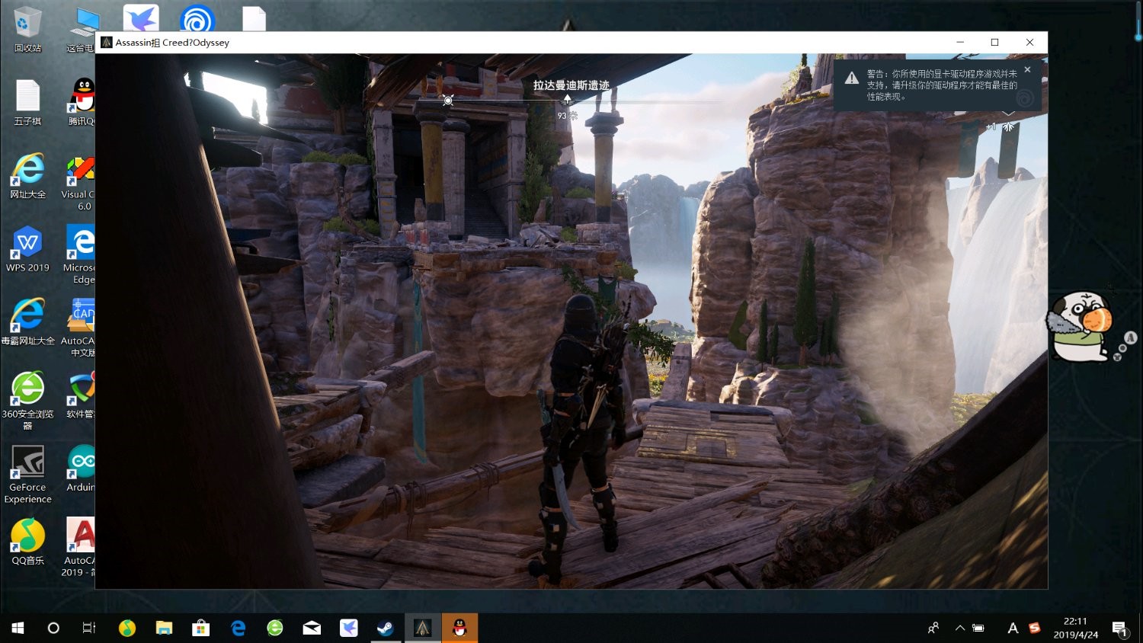Click the 拉达曼迪斯遗迹 location label
This screenshot has width=1143, height=643.
point(571,85)
